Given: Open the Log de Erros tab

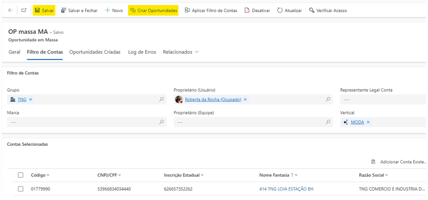Looking at the screenshot, I should (x=142, y=52).
